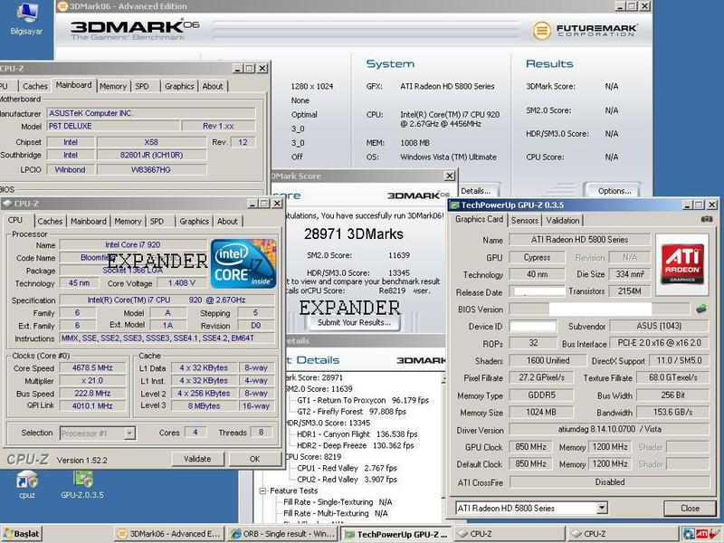The image size is (724, 543).
Task: Click the Memory Size 1024 MB field
Action: pos(541,413)
